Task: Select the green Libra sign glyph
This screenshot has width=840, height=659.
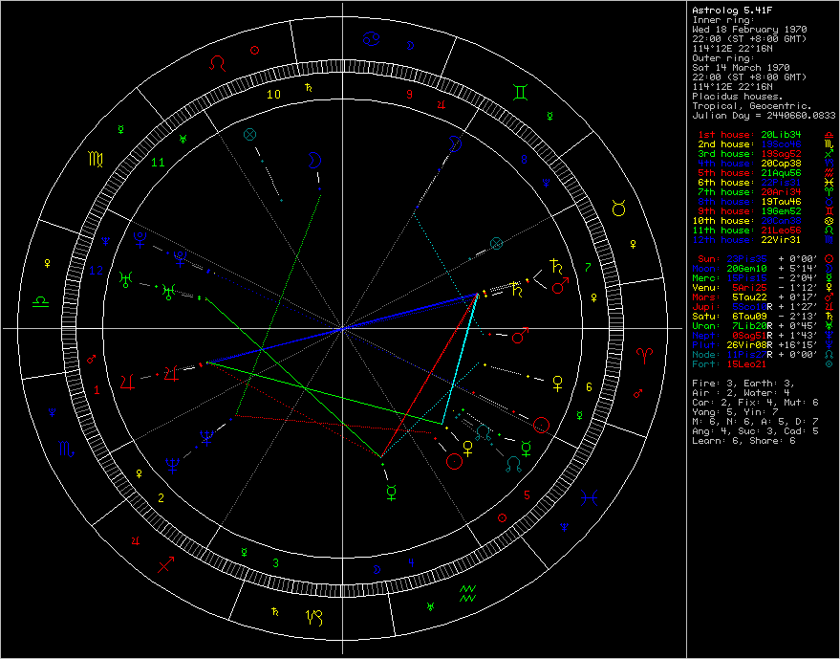Action: click(42, 299)
